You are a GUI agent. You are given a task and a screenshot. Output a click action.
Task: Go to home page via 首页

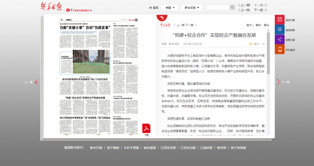(154, 7)
